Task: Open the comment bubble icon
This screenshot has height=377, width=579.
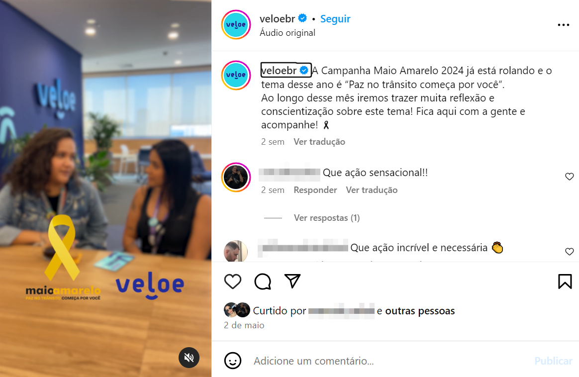Action: point(263,282)
